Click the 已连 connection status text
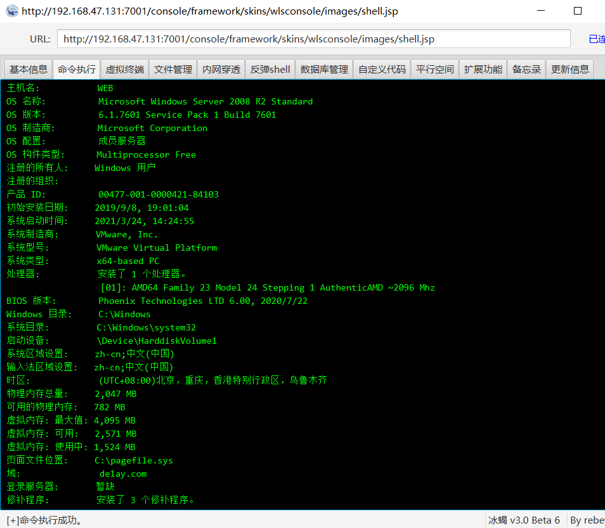 [597, 39]
